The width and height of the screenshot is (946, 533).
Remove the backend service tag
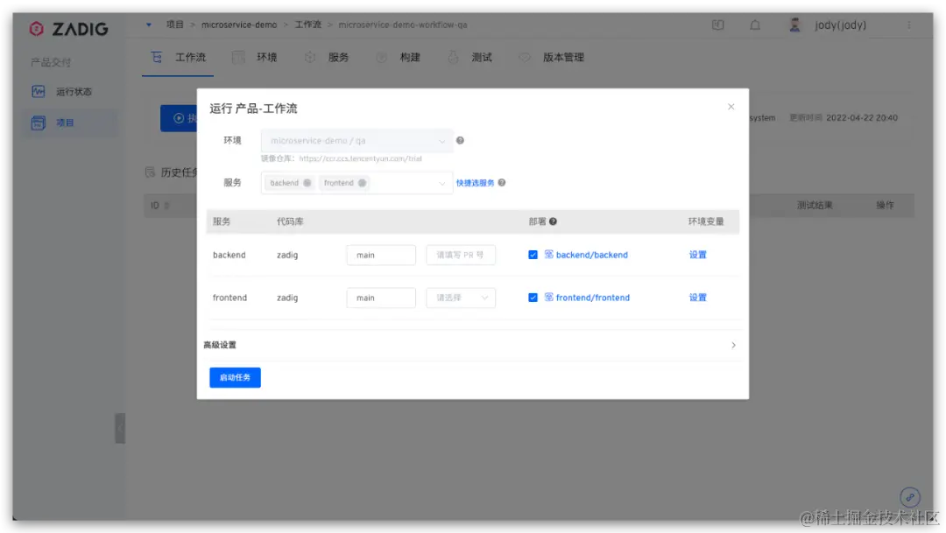(307, 183)
